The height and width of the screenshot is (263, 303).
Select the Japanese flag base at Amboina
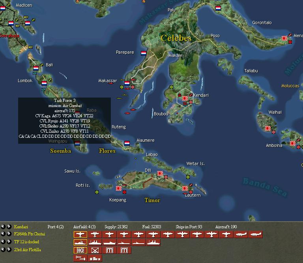tap(293, 143)
